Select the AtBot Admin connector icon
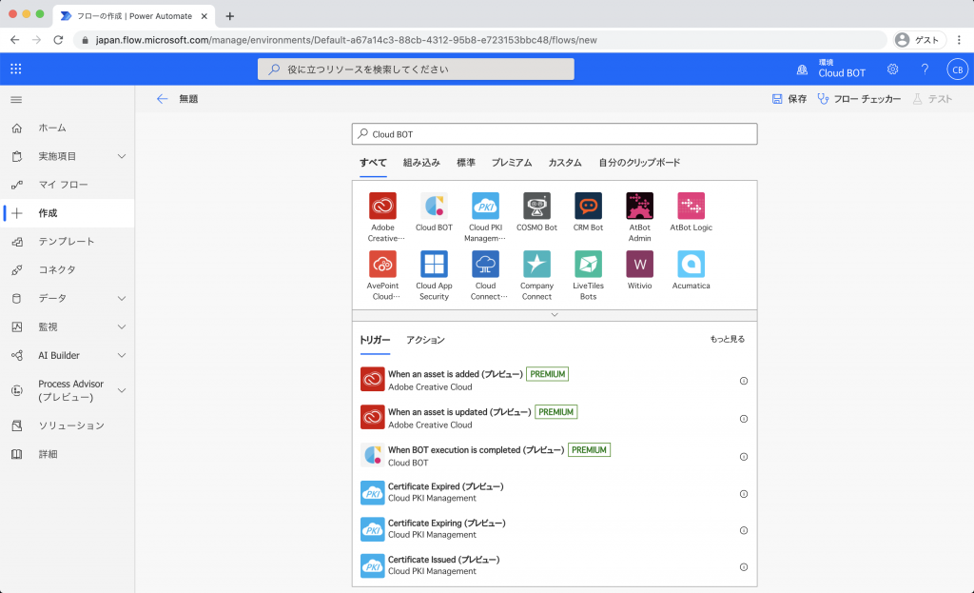Viewport: 974px width, 593px height. pyautogui.click(x=640, y=206)
